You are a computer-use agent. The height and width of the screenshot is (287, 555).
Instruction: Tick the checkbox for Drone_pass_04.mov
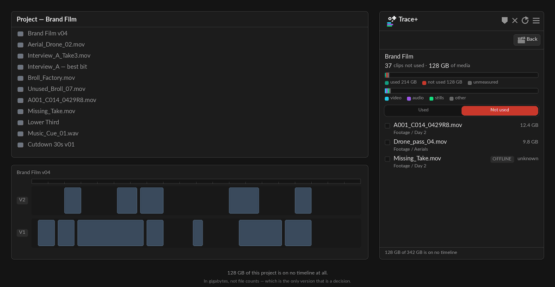click(388, 143)
